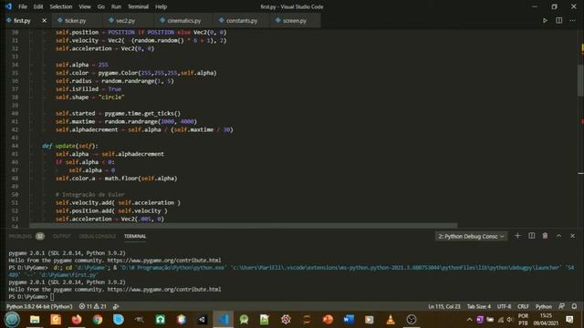The image size is (584, 328).
Task: Open the Run menu
Action: pos(116,6)
